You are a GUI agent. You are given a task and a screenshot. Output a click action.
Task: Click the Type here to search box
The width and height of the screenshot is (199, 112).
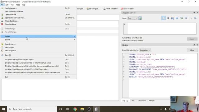click(x=32, y=109)
